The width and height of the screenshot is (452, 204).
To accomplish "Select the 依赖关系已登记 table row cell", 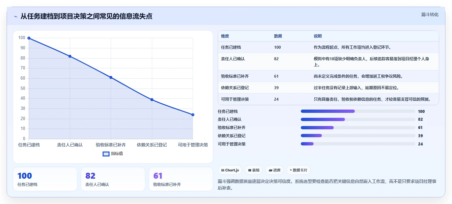I will 235,88.
